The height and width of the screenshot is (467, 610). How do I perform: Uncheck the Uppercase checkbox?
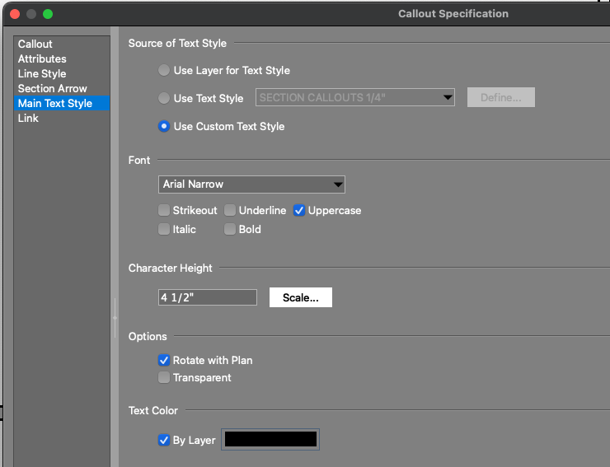pyautogui.click(x=300, y=211)
